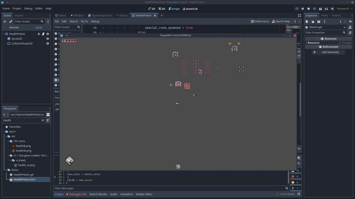Collapse the Art folder
355x199 pixels.
point(7,137)
